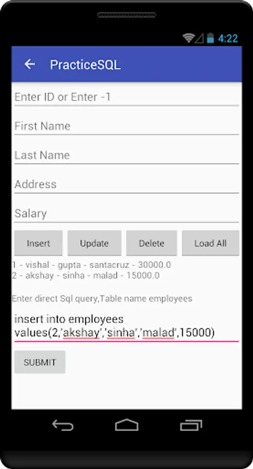Focus the Salary field
This screenshot has height=469, width=253.
pyautogui.click(x=127, y=213)
